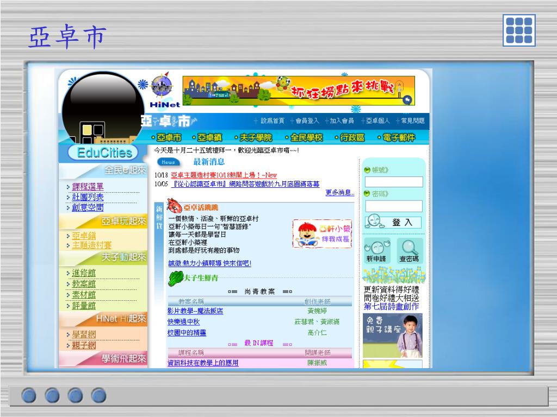Open the 10/05 網路問答遊戲 news link
Viewport: 557px width, 417px height.
[245, 184]
